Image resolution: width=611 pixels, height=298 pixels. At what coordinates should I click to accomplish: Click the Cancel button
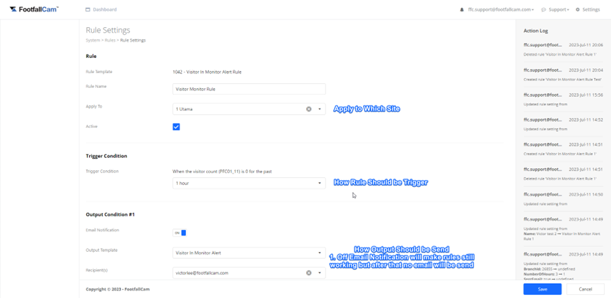(585, 289)
